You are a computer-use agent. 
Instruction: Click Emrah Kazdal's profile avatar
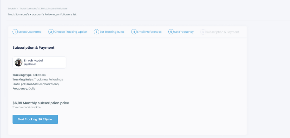pos(19,62)
